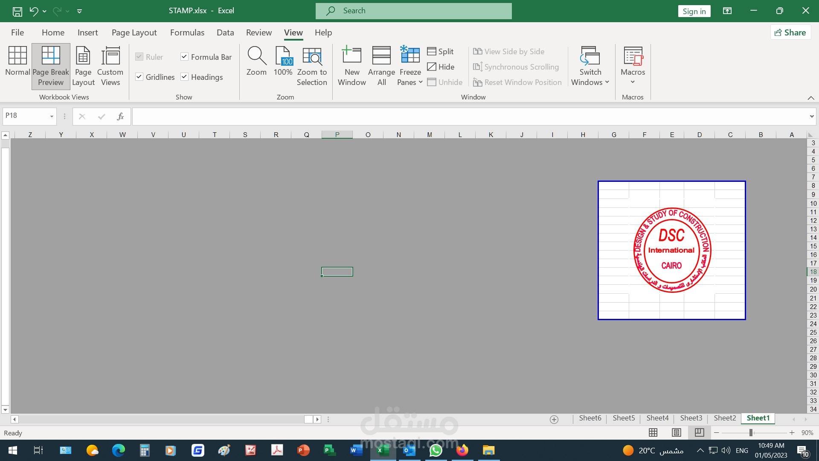Image resolution: width=819 pixels, height=461 pixels.
Task: Expand the Freeze Panes dropdown
Action: point(410,66)
